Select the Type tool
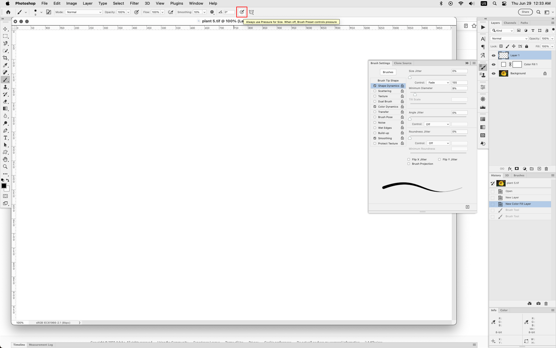Image resolution: width=556 pixels, height=348 pixels. pyautogui.click(x=5, y=138)
